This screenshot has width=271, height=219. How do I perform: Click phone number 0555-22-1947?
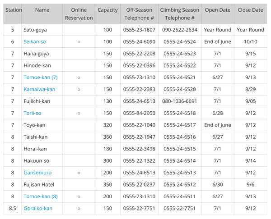click(139, 137)
